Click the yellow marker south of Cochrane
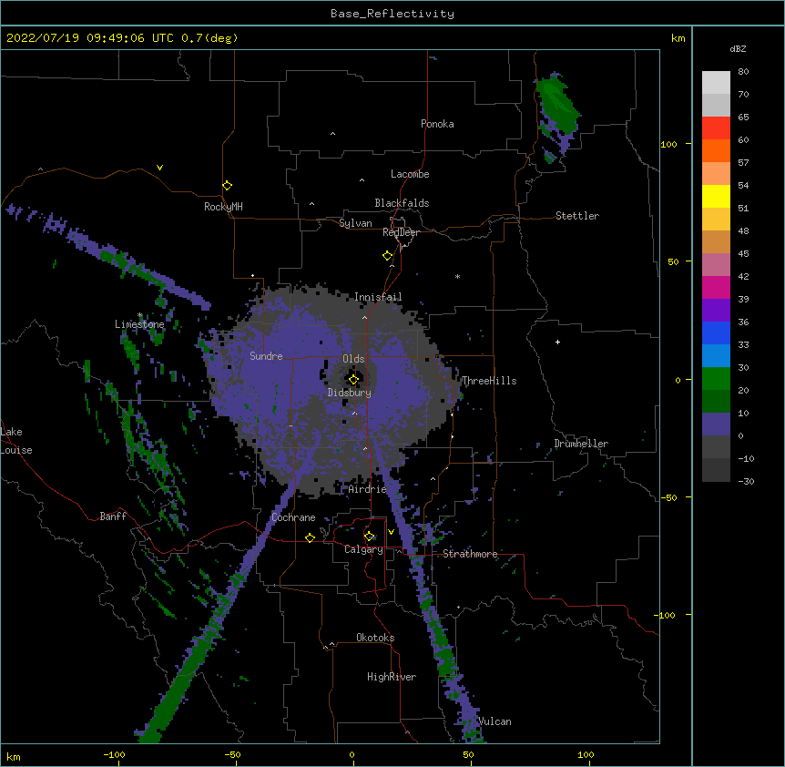 (x=310, y=537)
